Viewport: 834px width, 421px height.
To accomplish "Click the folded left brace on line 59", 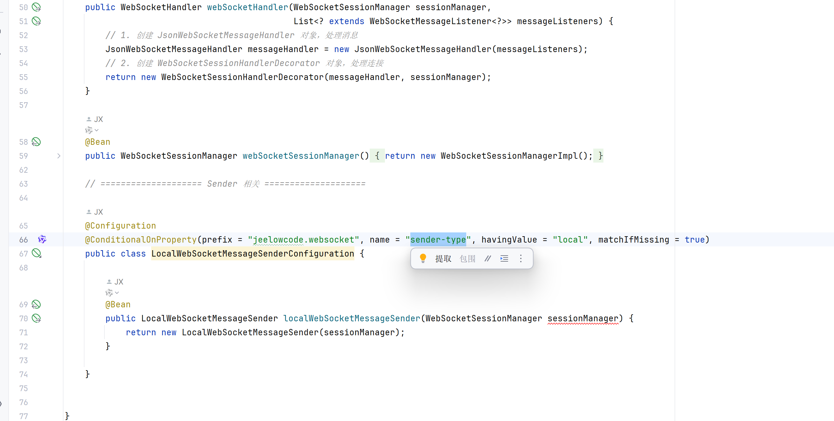I will (377, 156).
